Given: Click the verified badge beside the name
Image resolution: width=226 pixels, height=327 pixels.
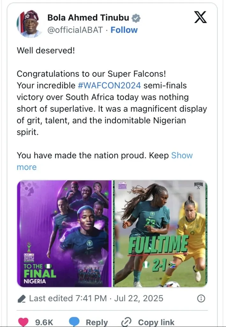Looking at the screenshot, I should click(x=136, y=18).
